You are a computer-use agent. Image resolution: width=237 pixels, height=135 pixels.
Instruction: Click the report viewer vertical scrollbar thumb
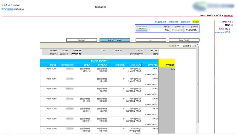click(x=197, y=84)
